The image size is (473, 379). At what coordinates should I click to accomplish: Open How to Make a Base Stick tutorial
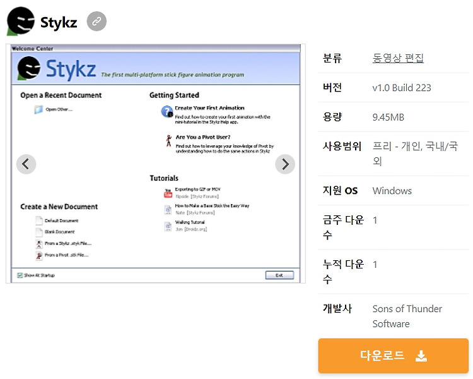[x=212, y=206]
